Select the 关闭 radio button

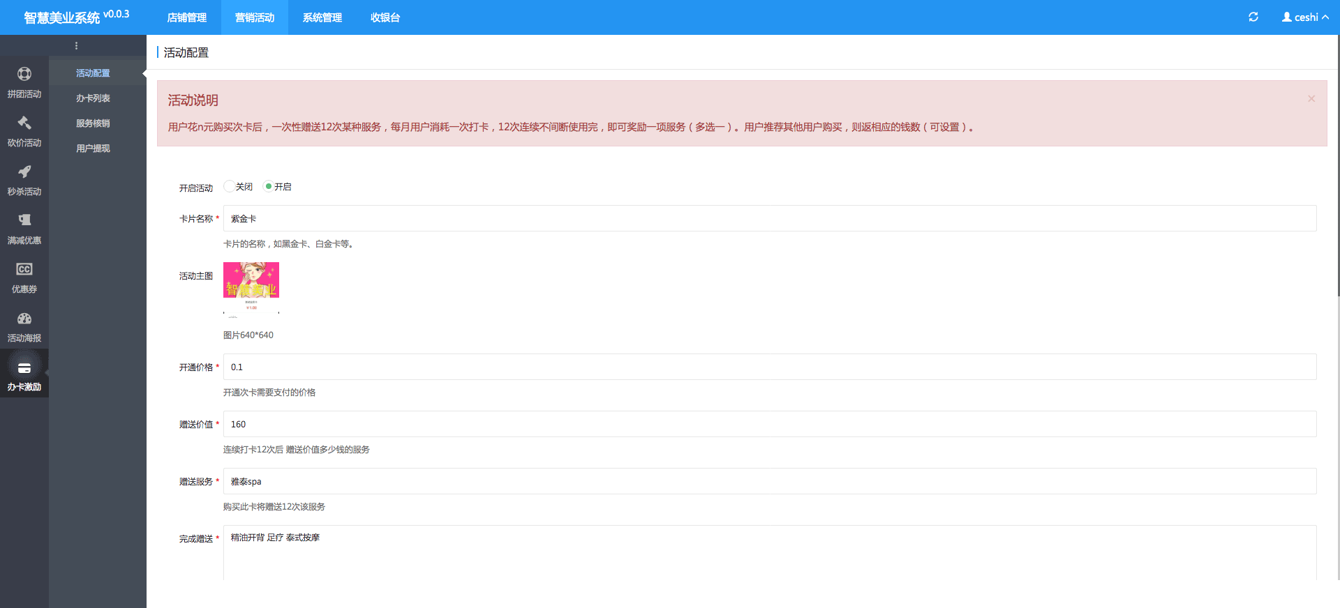(229, 186)
